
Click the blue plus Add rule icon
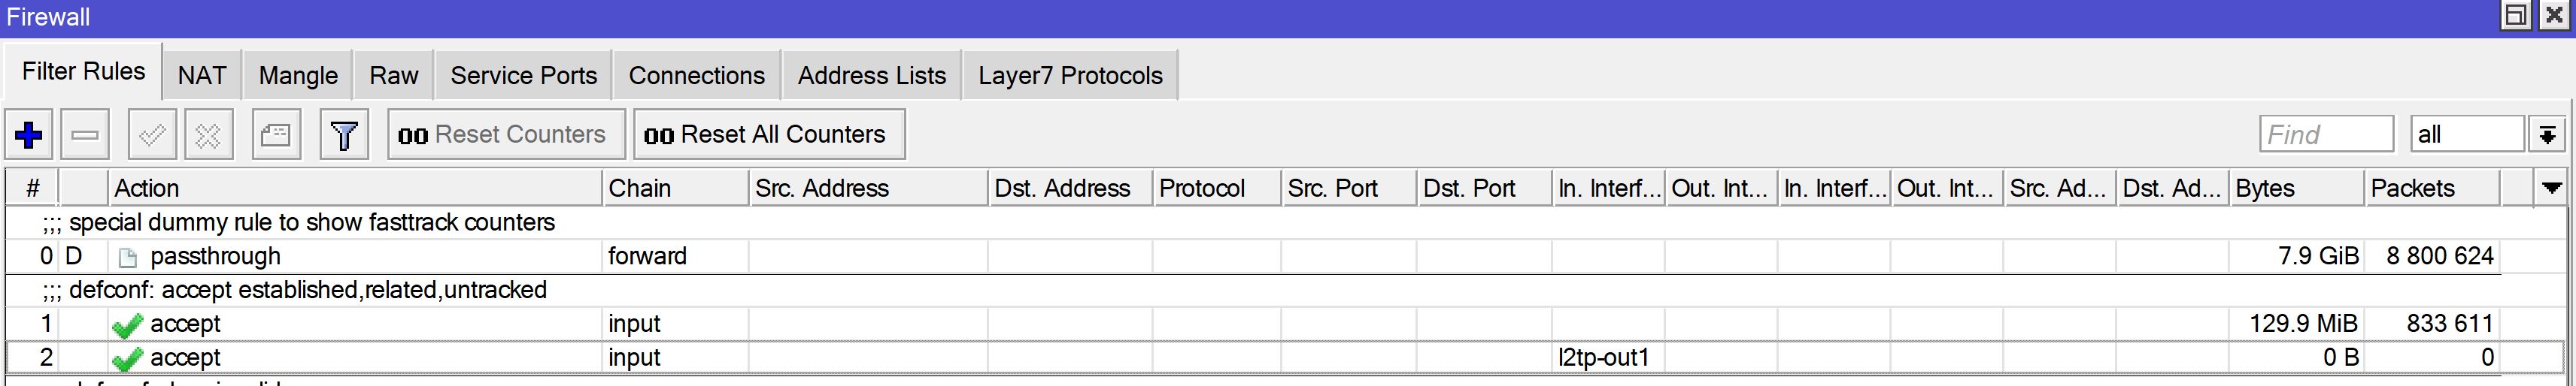(x=29, y=134)
